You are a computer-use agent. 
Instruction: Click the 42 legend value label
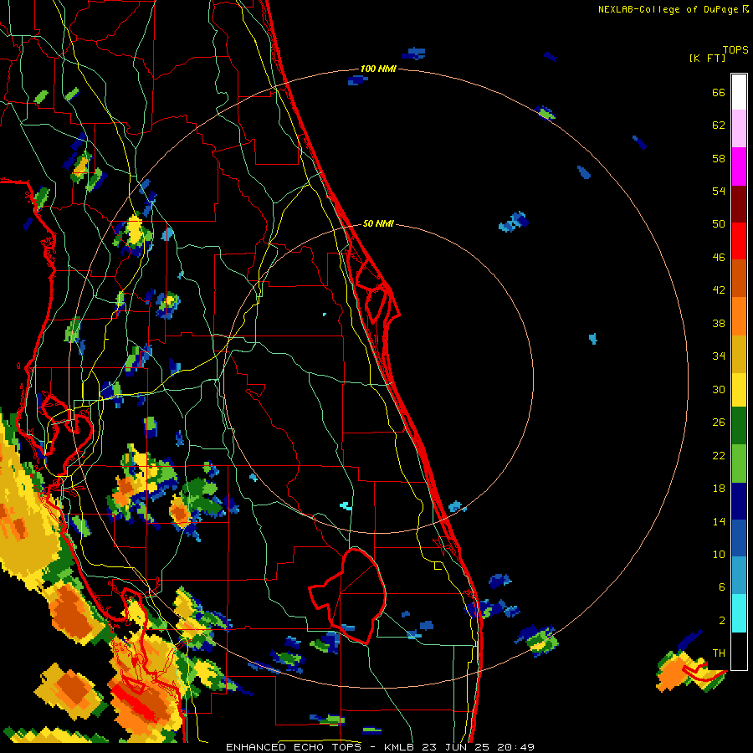click(719, 290)
